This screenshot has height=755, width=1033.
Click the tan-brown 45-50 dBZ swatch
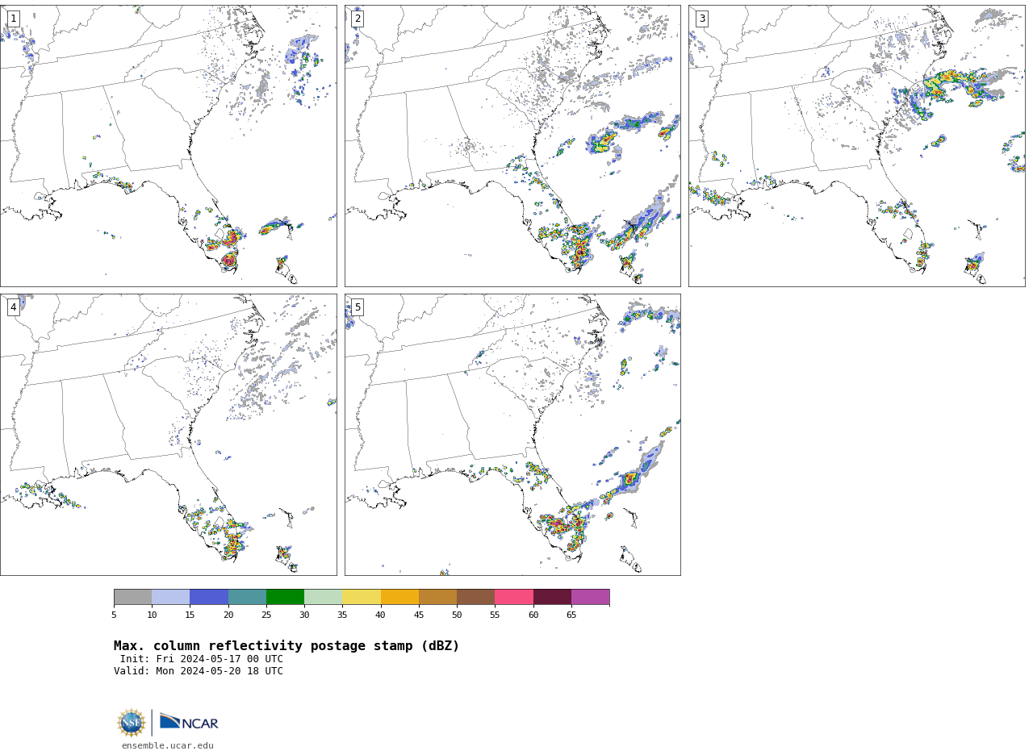[x=437, y=597]
